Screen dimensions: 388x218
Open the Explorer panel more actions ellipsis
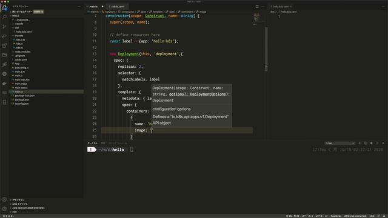(x=79, y=7)
